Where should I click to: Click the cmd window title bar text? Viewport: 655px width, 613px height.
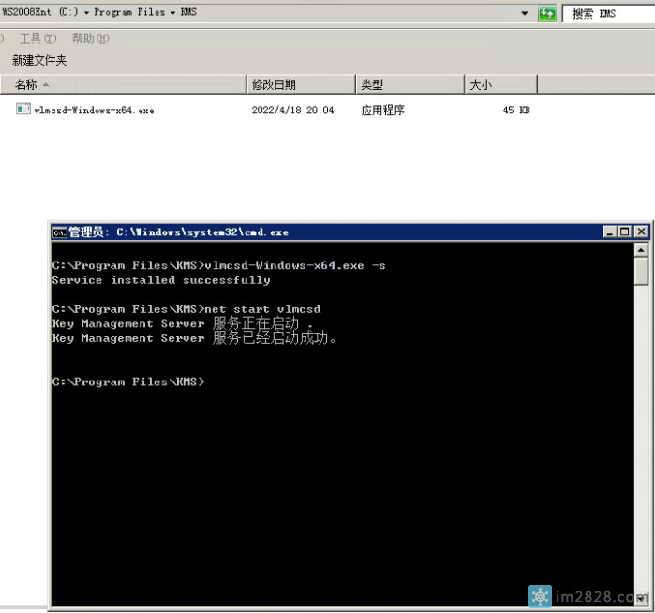[178, 232]
